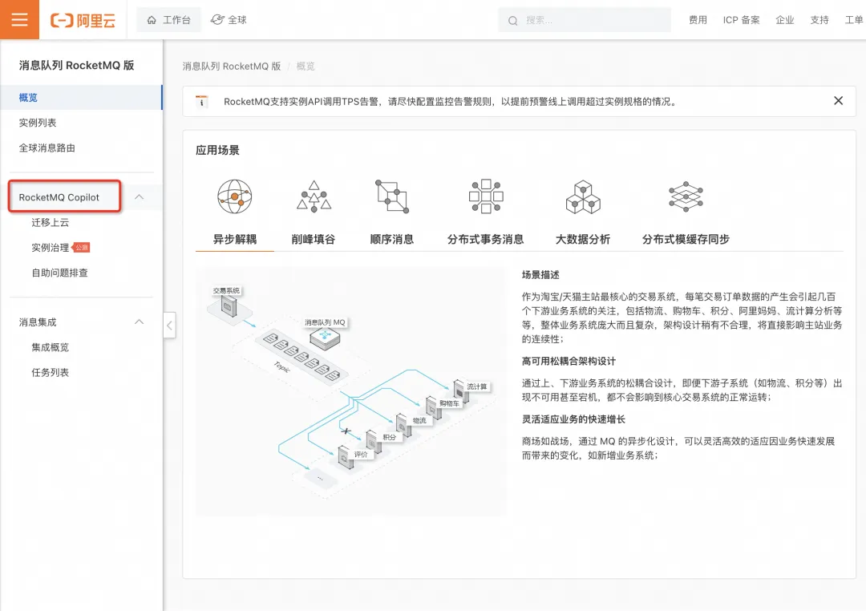
Task: Click the architecture diagram image
Action: click(x=350, y=391)
